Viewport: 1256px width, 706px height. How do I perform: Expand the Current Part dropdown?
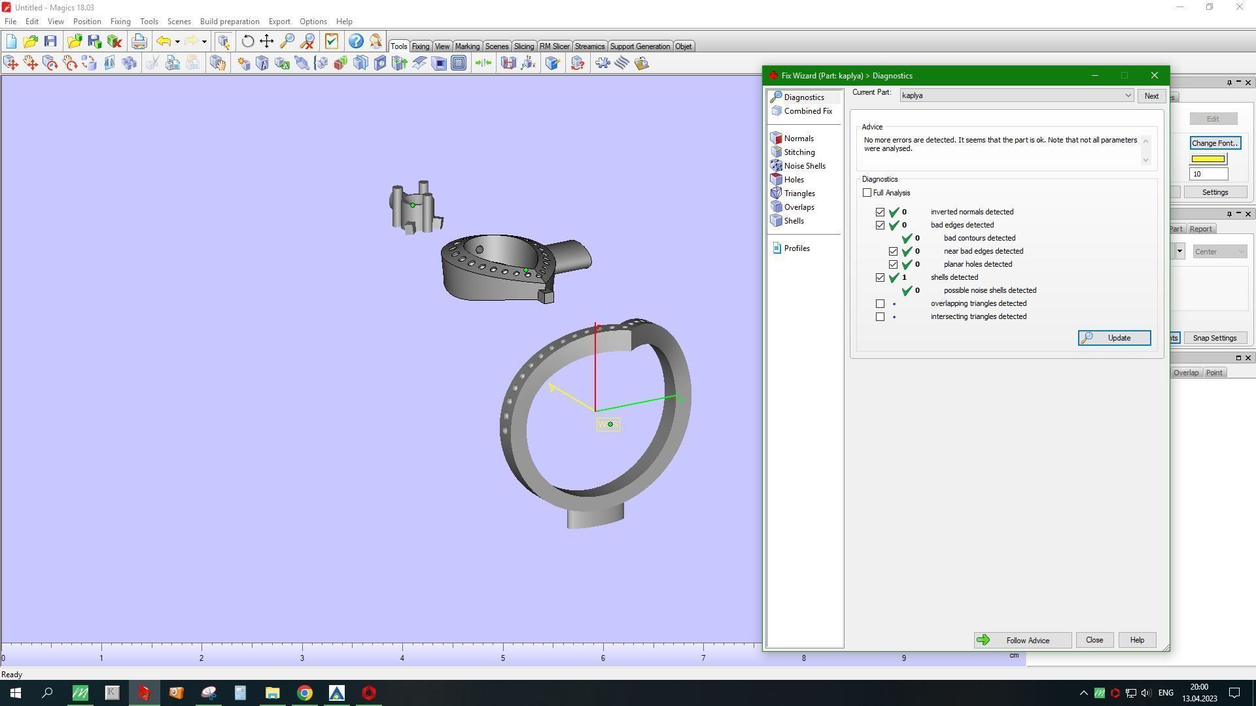pyautogui.click(x=1127, y=95)
